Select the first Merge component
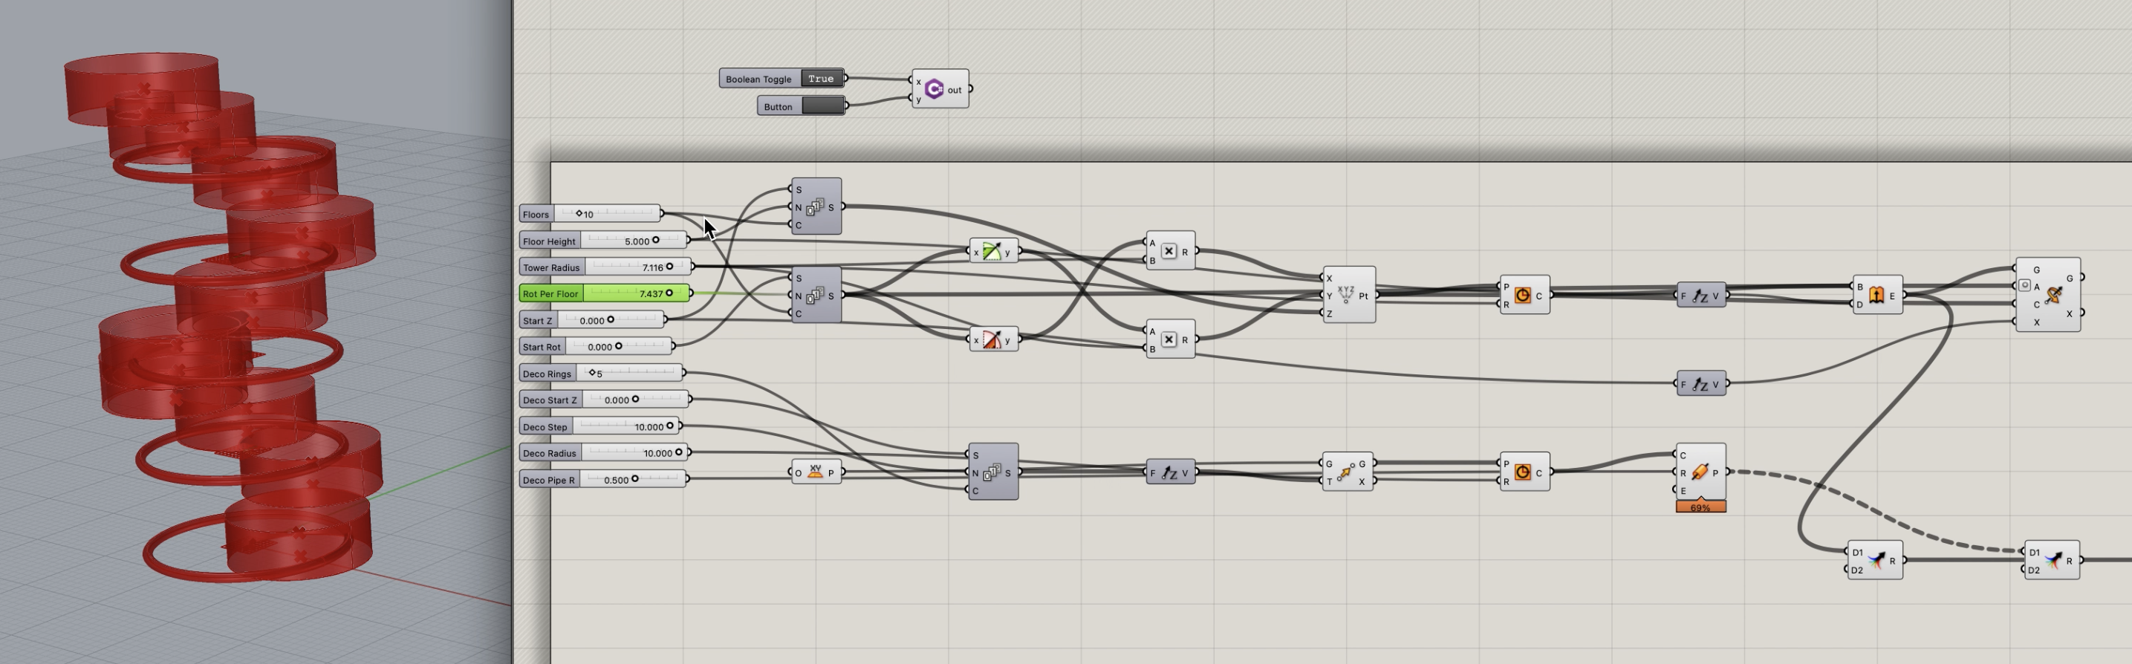 1876,561
